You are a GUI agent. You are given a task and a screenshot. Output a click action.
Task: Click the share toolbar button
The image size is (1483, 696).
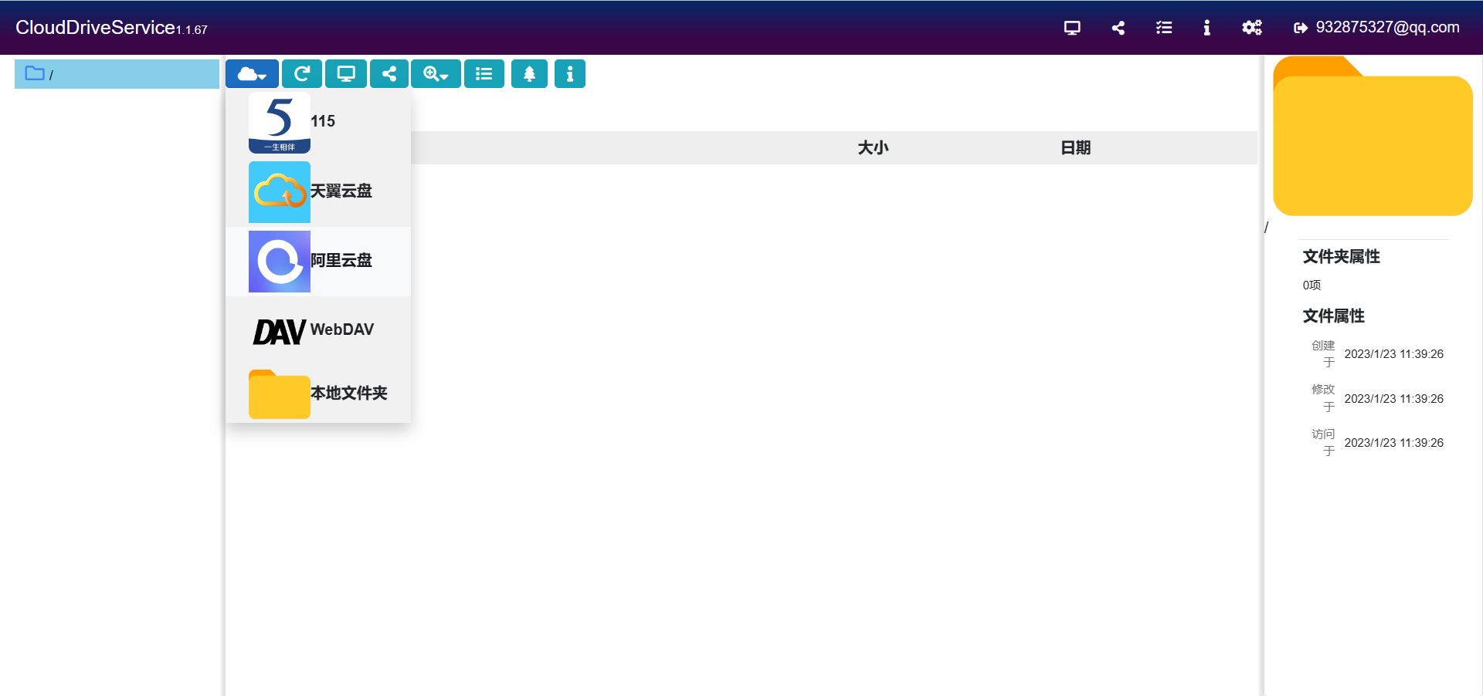click(389, 74)
